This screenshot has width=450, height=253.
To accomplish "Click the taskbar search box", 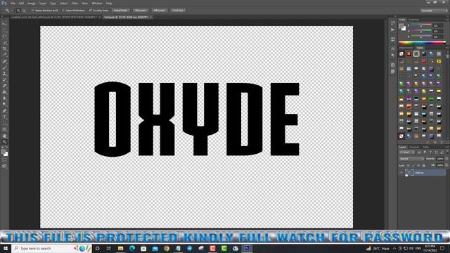I will (51, 248).
